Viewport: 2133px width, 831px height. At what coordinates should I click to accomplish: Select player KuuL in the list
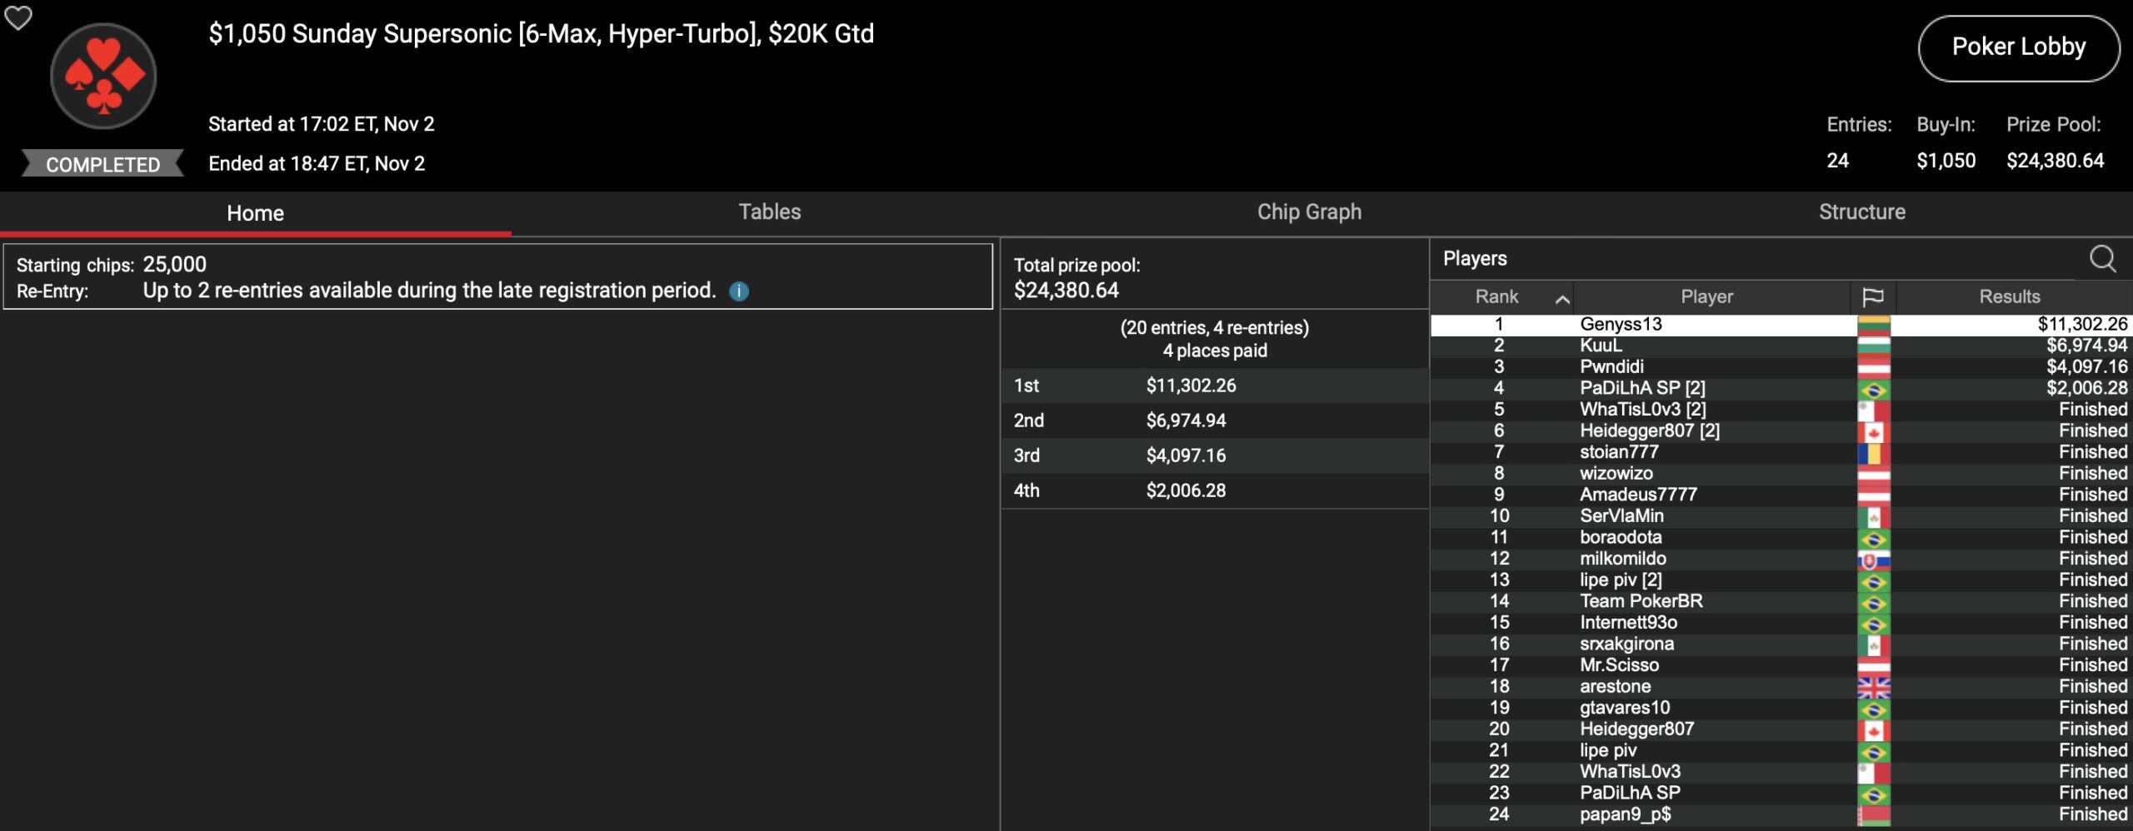(x=1601, y=346)
